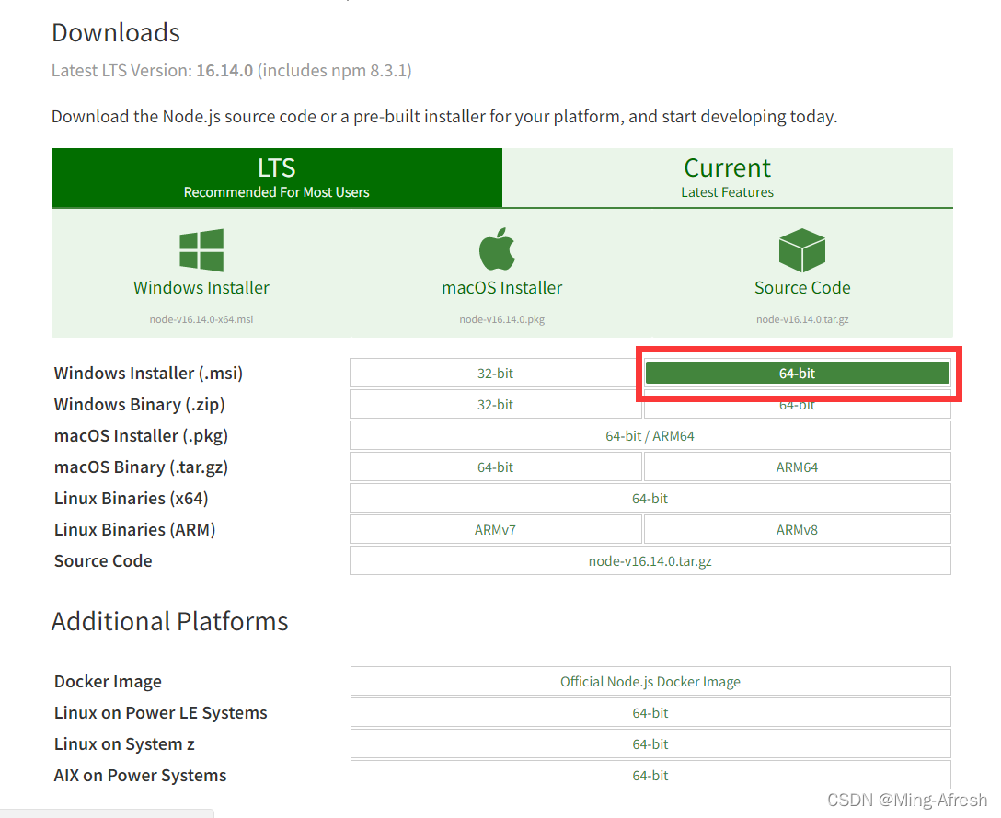Viewport: 1001px width, 818px height.
Task: Download Windows Binary .zip 32-bit
Action: 495,404
